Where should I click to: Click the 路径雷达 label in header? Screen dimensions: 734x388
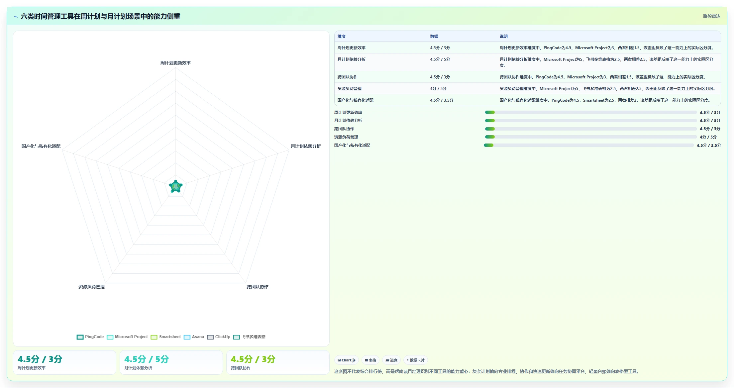[711, 16]
